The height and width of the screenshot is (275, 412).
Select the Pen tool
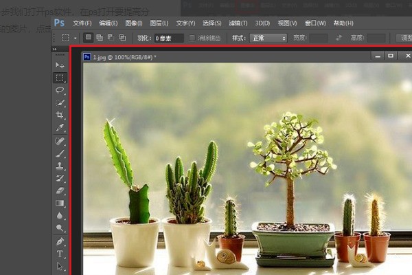click(x=60, y=241)
